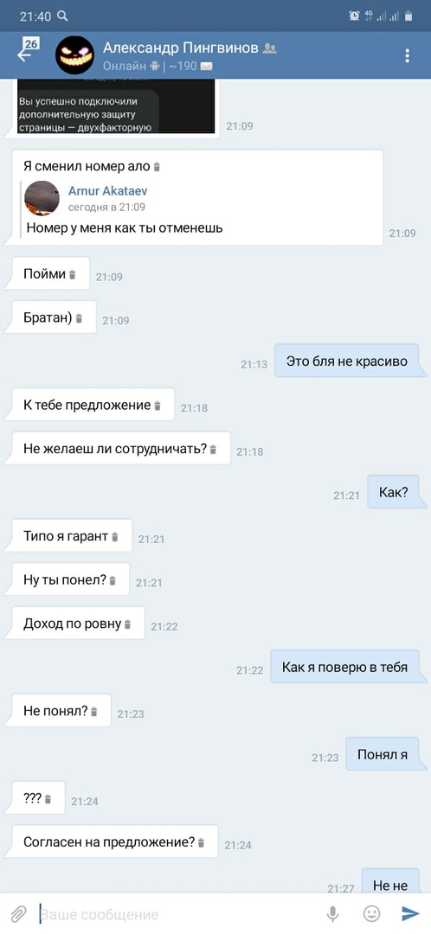Tap the trash icon next to 'Пойми'
431x934 pixels.
73,275
